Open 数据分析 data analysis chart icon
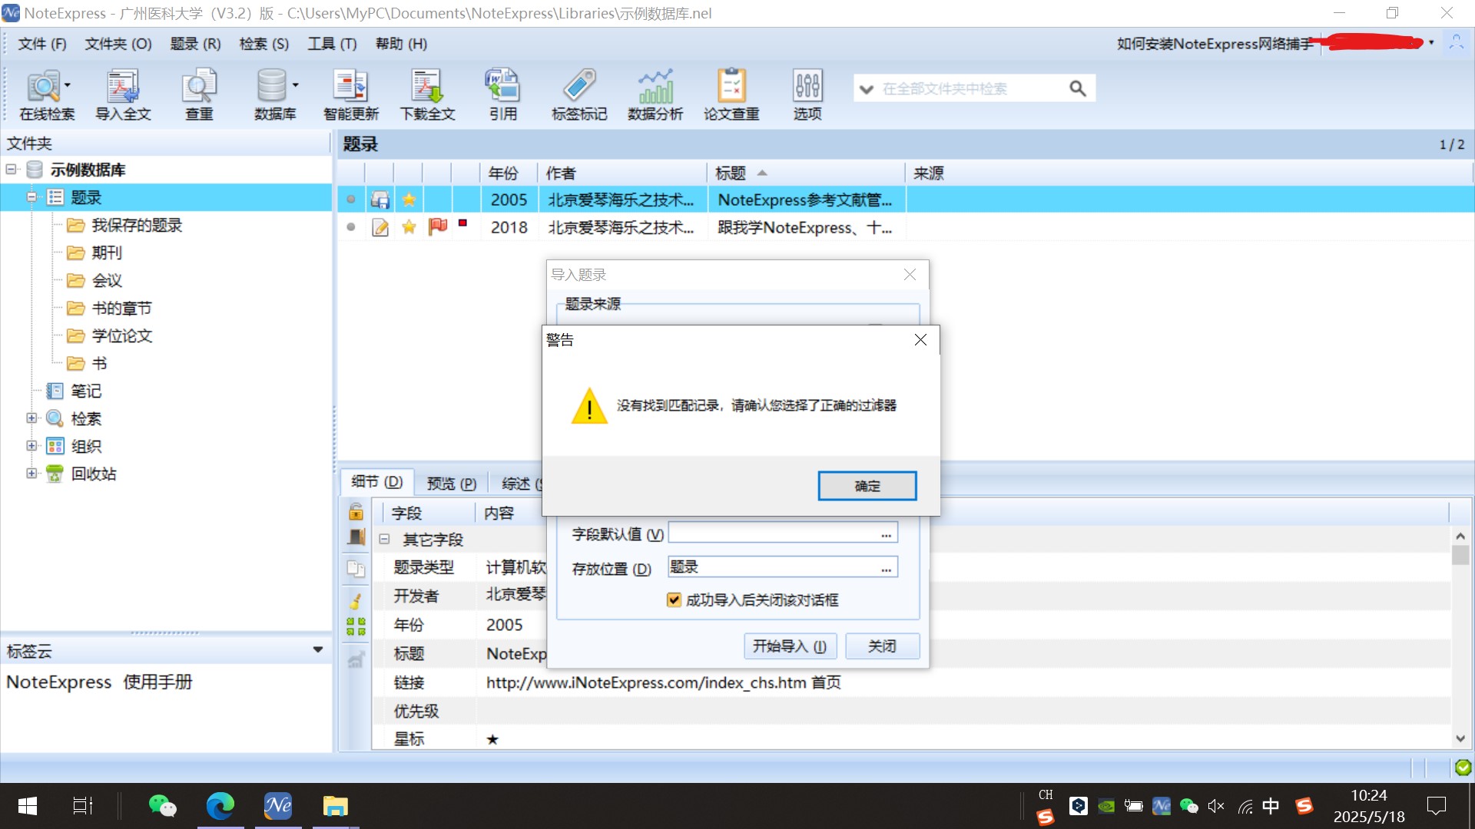 click(655, 94)
